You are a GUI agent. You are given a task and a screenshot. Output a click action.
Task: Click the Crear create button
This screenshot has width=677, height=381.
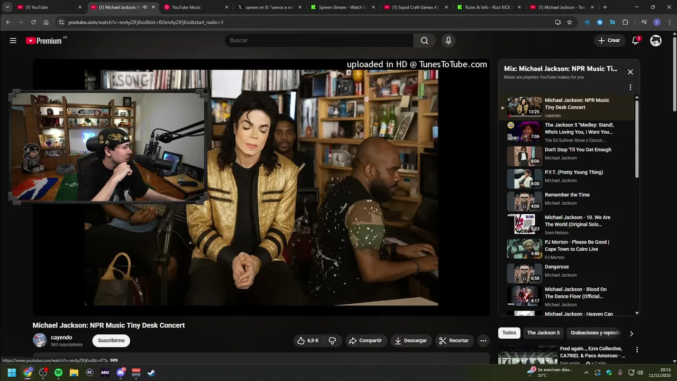click(609, 41)
